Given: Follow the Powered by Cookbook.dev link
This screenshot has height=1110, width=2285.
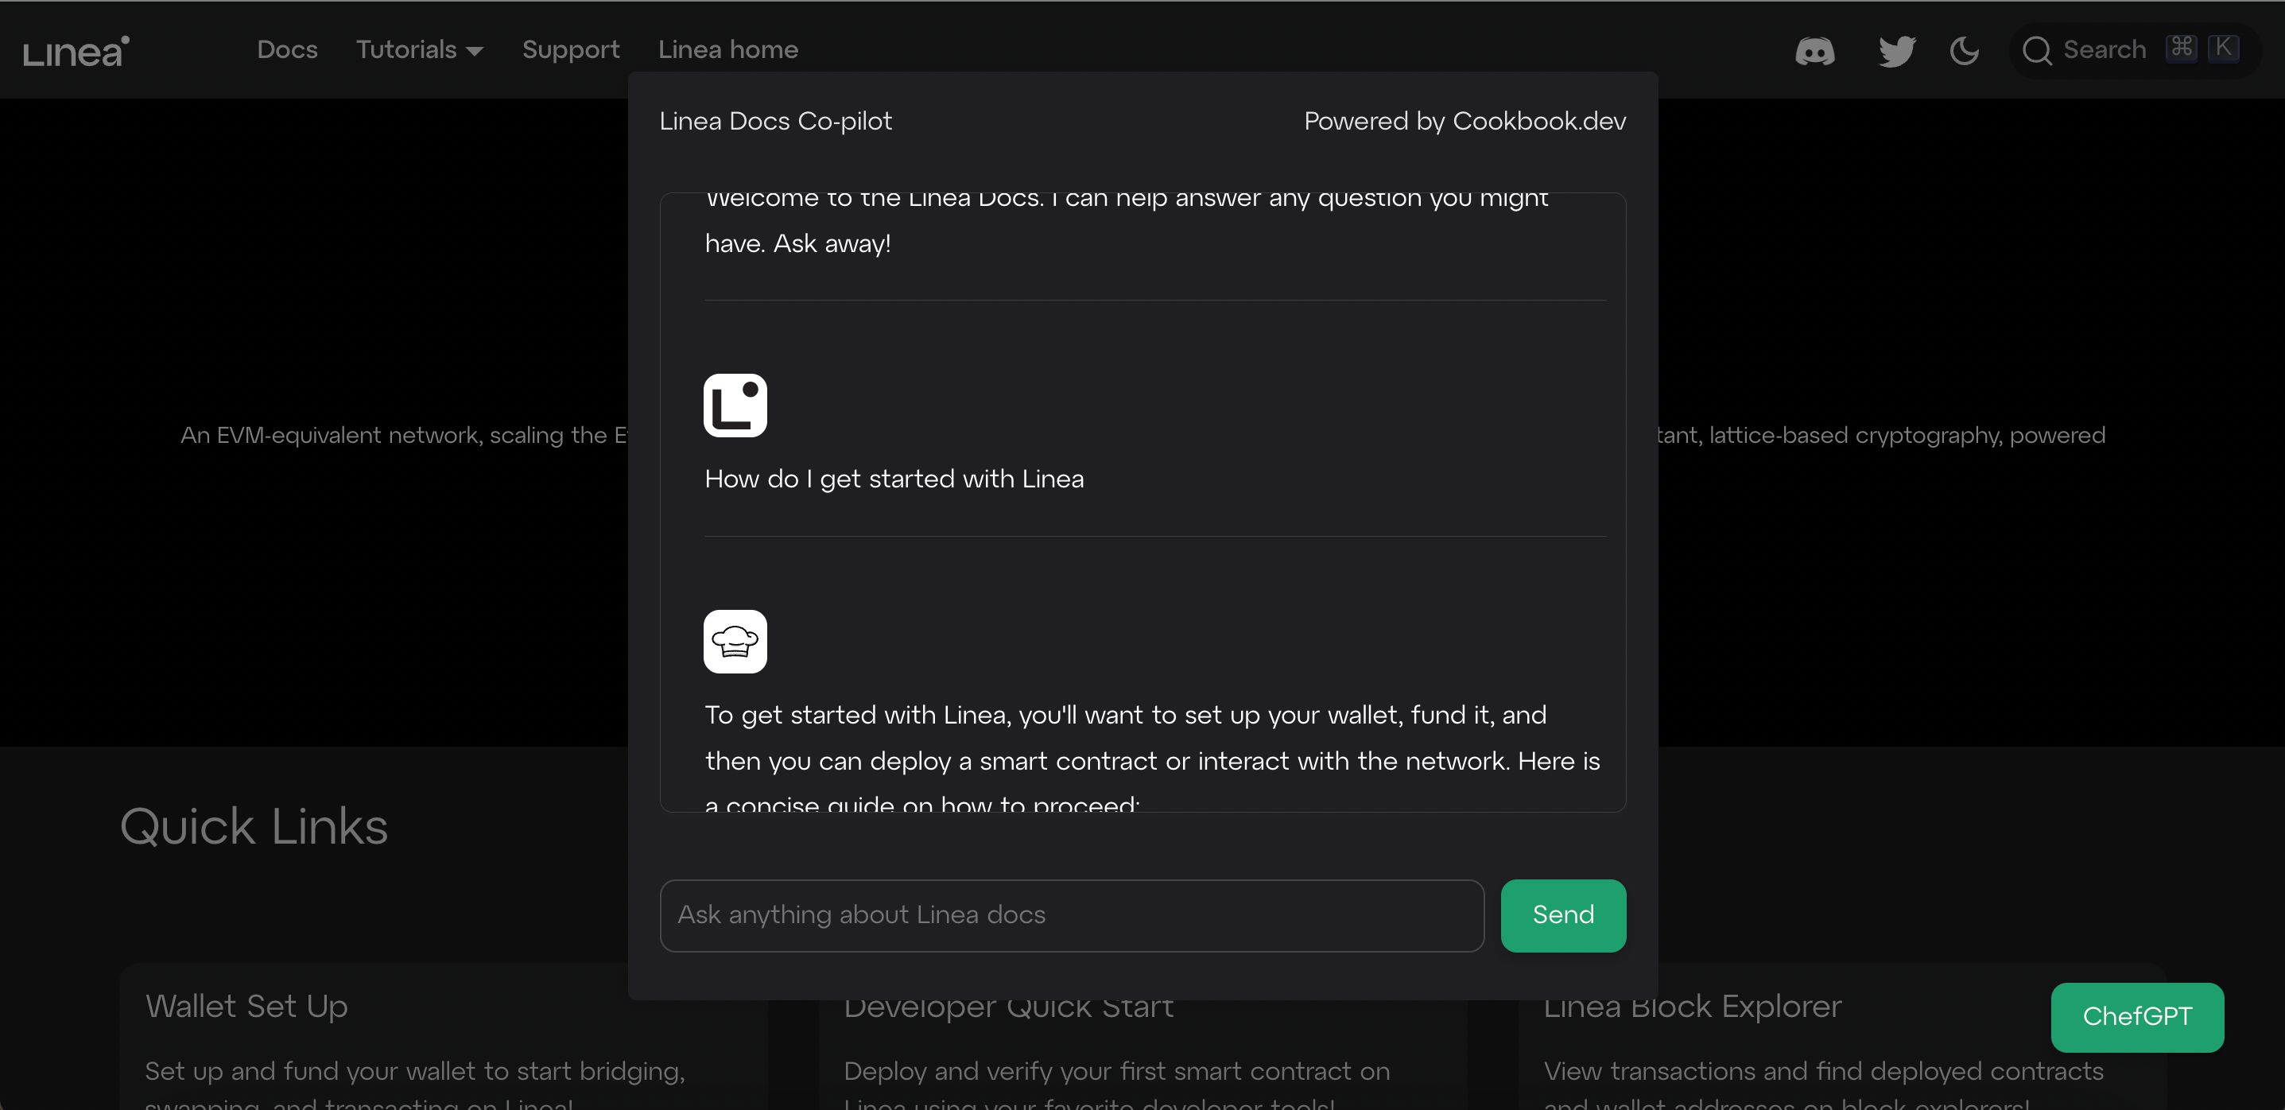Looking at the screenshot, I should point(1464,122).
